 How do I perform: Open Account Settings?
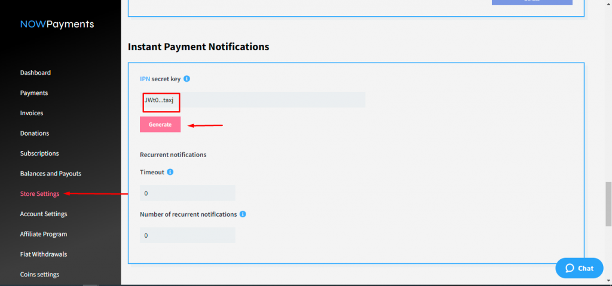(44, 214)
